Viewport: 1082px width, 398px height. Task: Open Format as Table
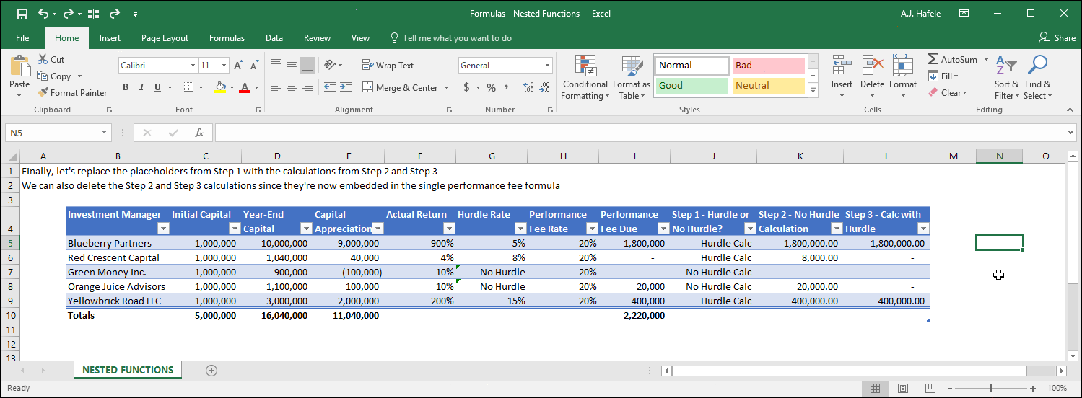point(632,78)
